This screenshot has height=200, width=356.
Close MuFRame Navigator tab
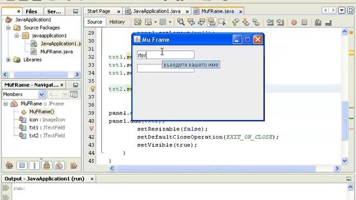click(62, 85)
